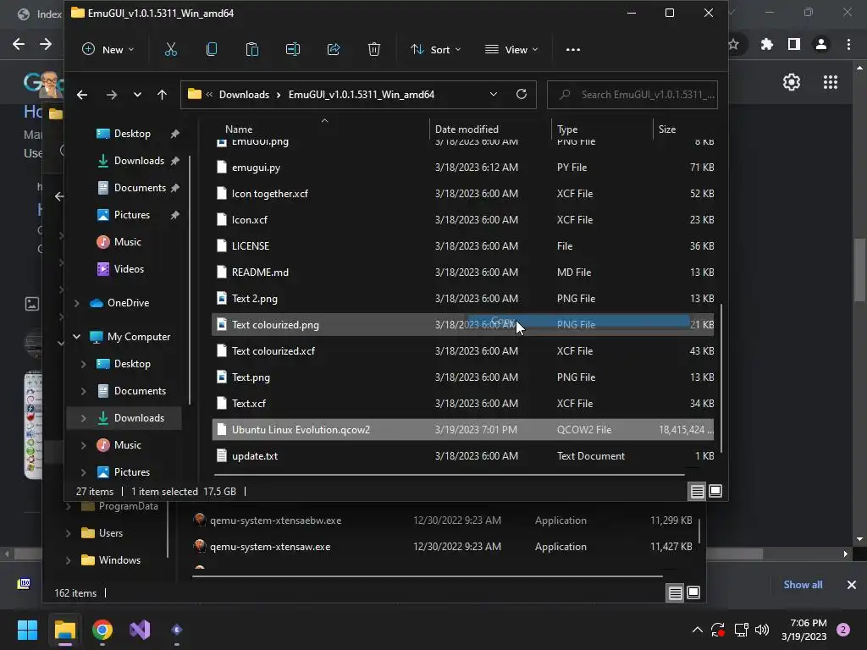The width and height of the screenshot is (867, 650).
Task: Click the Delete trash can icon
Action: 373,50
